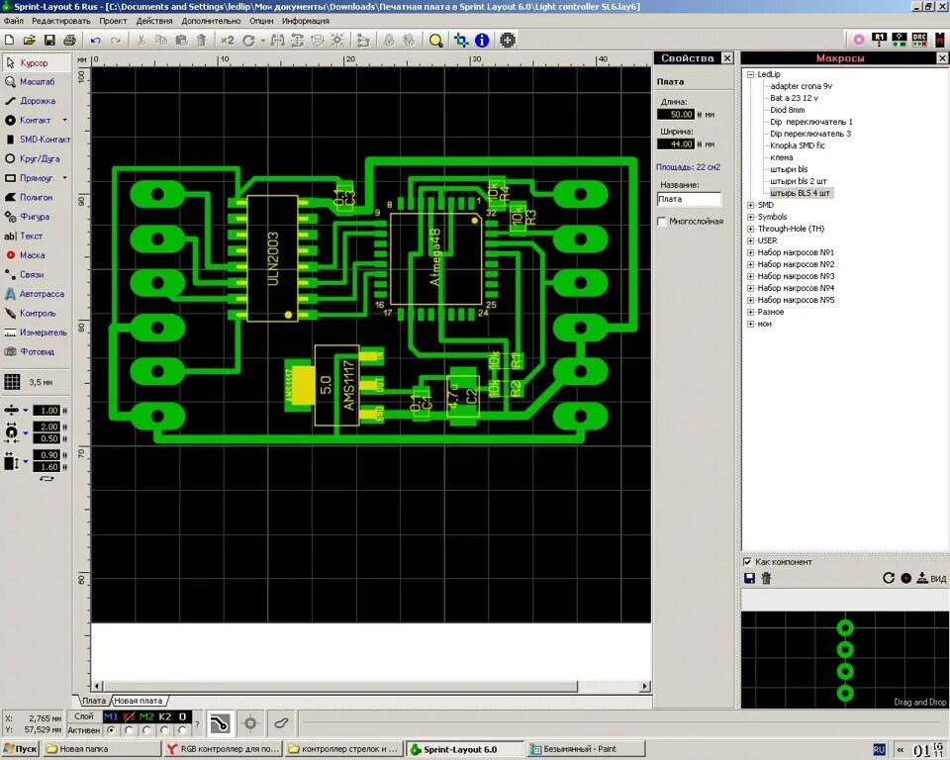Image resolution: width=950 pixels, height=760 pixels.
Task: Toggle M2 layer visibility label
Action: tap(146, 717)
